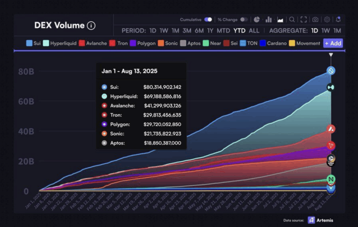This screenshot has width=358, height=227.
Task: Open the DEX Volume info icon
Action: [x=91, y=25]
